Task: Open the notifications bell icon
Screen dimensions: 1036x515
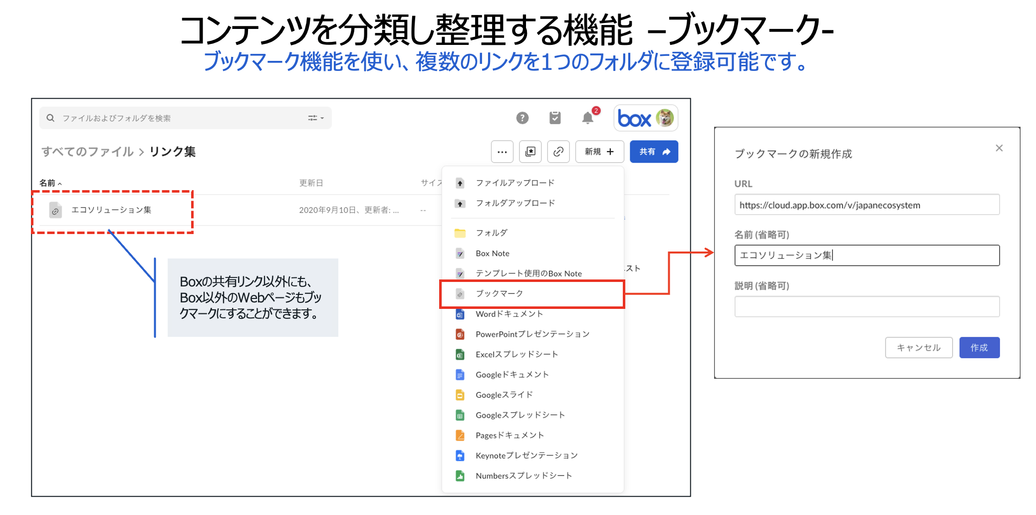Action: [588, 118]
